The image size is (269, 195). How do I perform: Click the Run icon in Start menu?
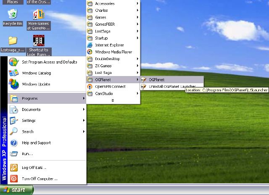click(14, 154)
